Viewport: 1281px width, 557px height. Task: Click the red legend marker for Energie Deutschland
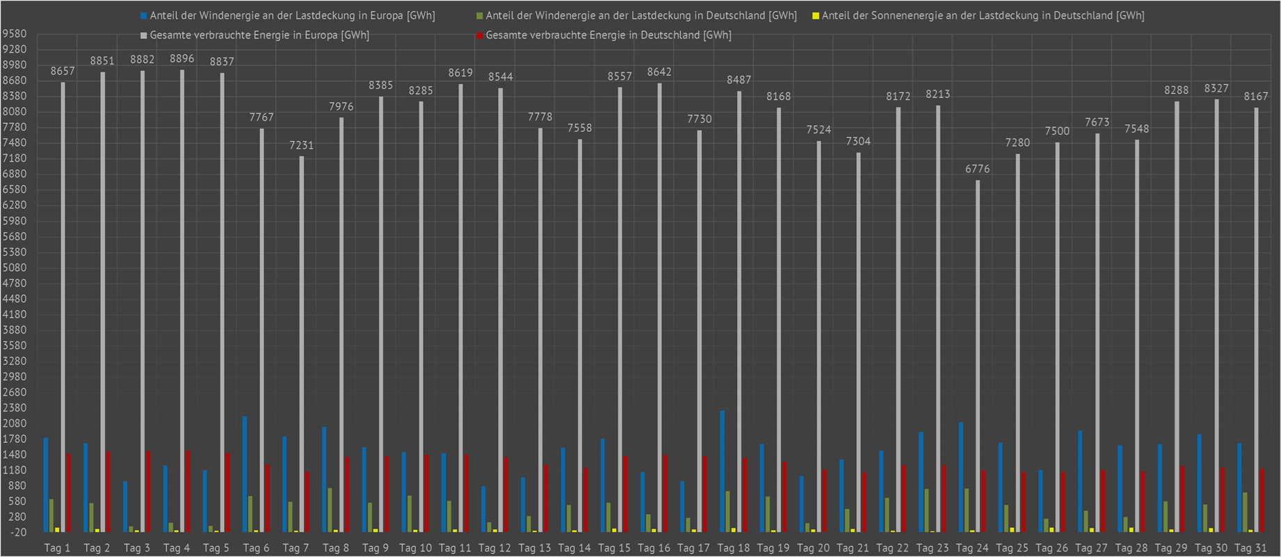click(x=480, y=35)
